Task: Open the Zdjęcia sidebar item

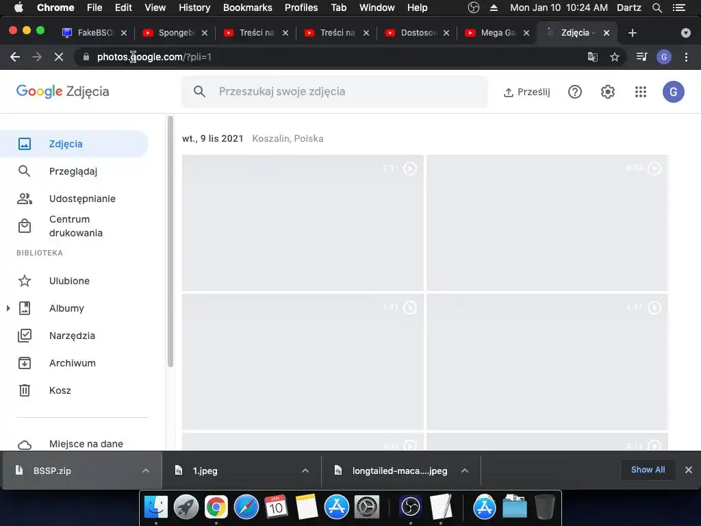Action: tap(74, 144)
